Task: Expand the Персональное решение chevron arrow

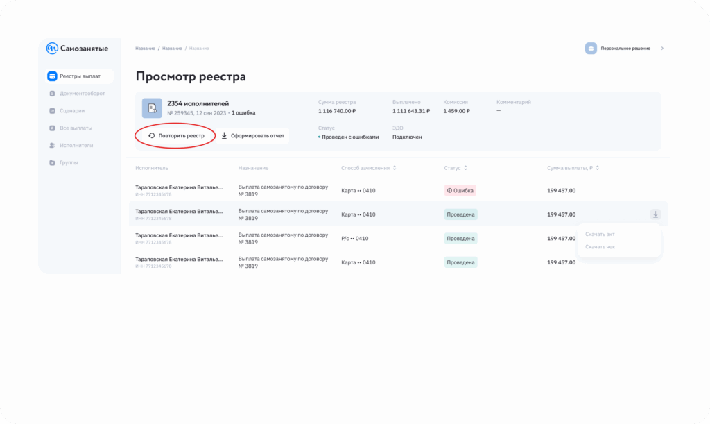Action: tap(661, 49)
